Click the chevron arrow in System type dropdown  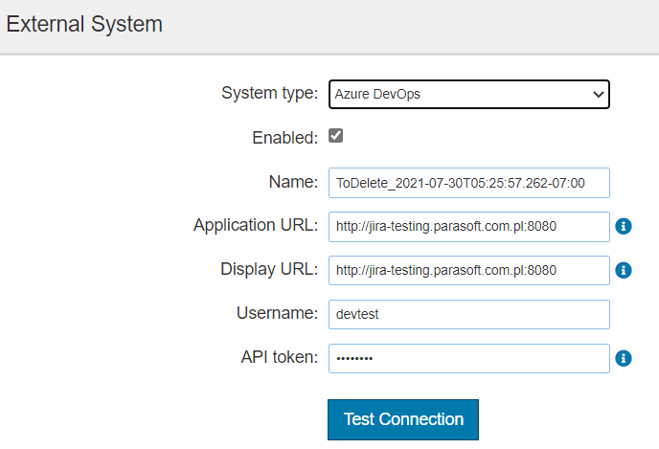(598, 94)
